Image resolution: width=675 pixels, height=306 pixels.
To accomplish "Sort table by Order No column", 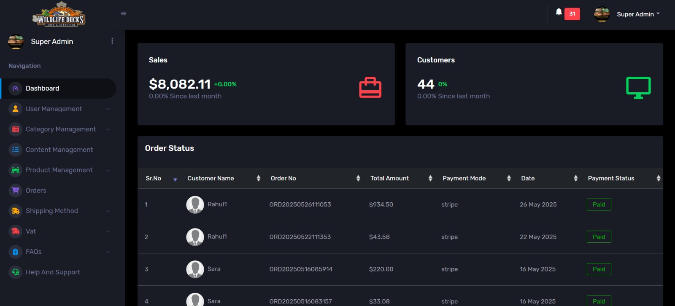I will pyautogui.click(x=315, y=179).
